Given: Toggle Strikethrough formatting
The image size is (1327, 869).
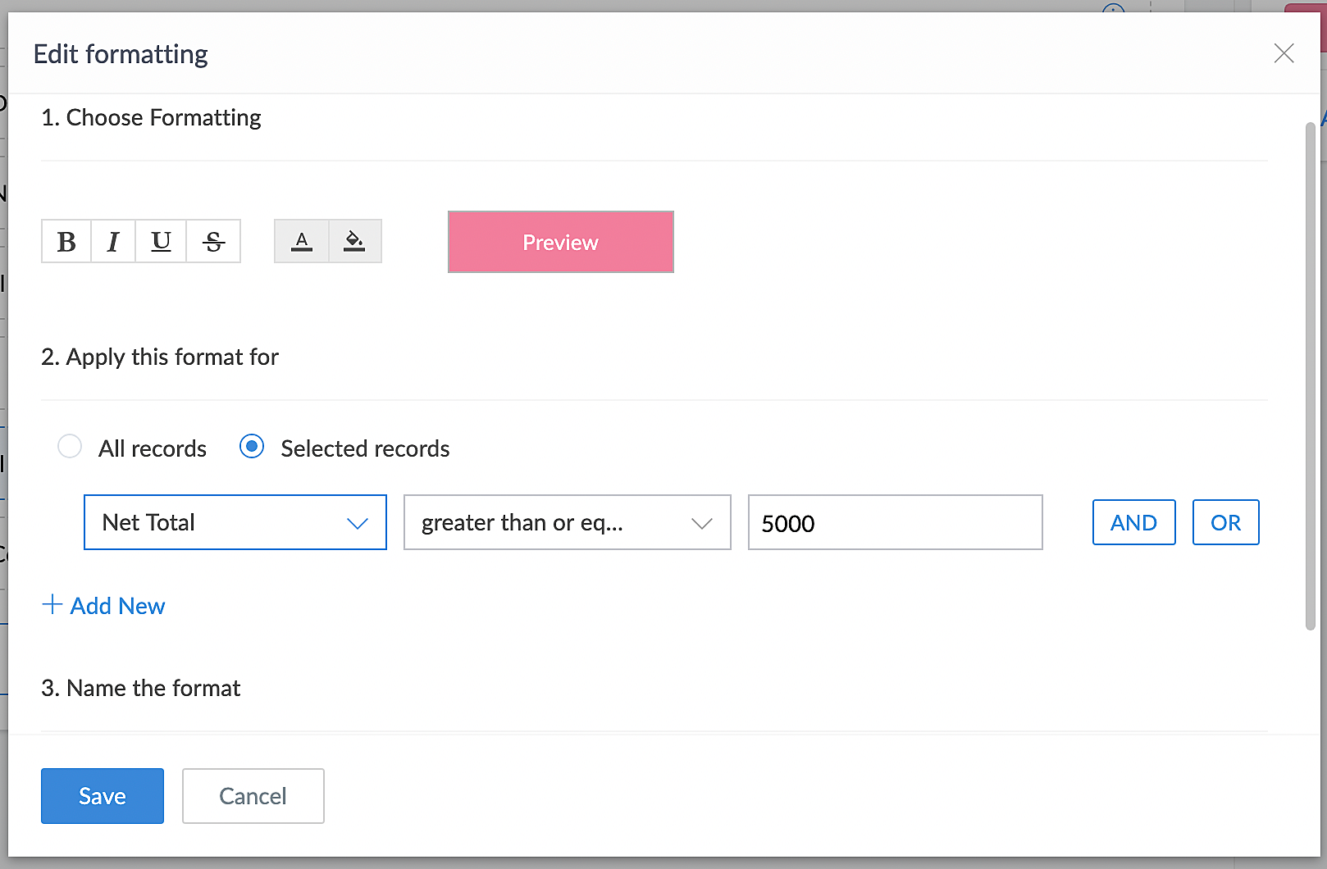Looking at the screenshot, I should tap(213, 242).
